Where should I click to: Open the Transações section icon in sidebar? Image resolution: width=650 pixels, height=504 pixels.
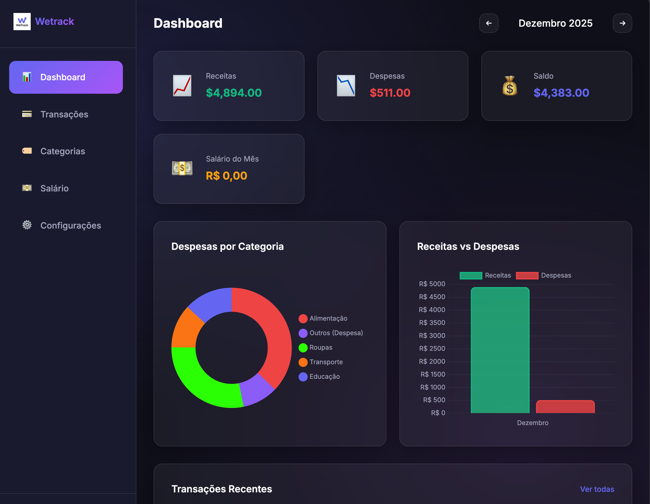click(26, 114)
